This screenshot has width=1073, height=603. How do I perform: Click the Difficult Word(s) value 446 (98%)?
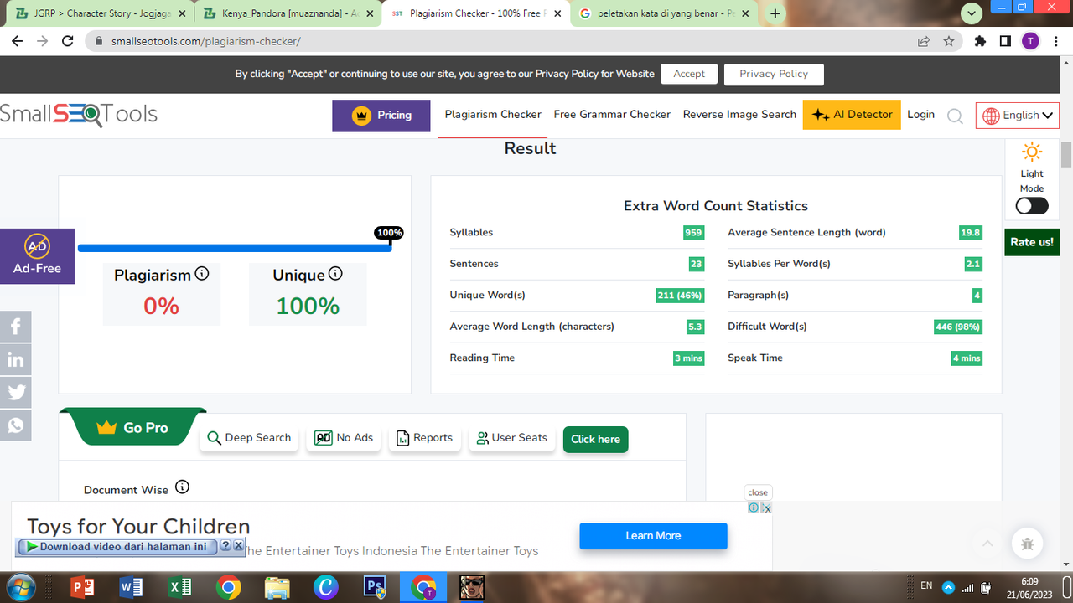pyautogui.click(x=958, y=327)
